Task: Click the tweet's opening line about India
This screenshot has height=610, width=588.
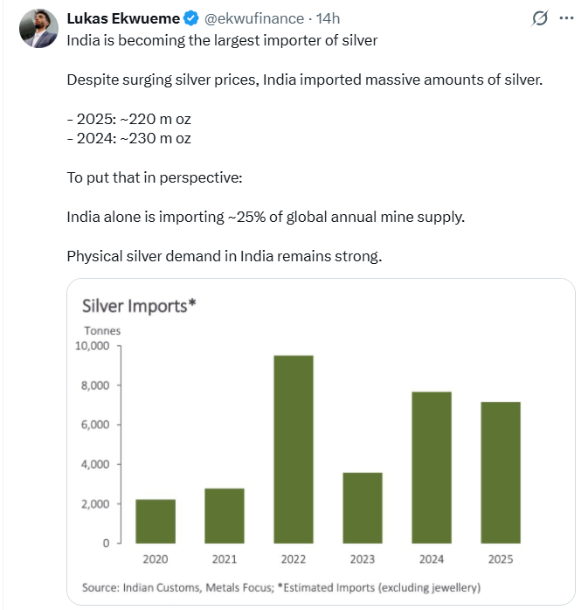Action: point(222,41)
